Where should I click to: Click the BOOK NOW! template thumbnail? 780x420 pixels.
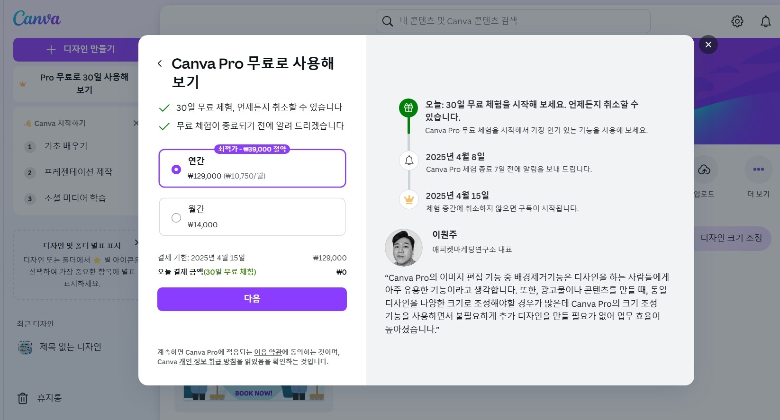[x=254, y=393]
